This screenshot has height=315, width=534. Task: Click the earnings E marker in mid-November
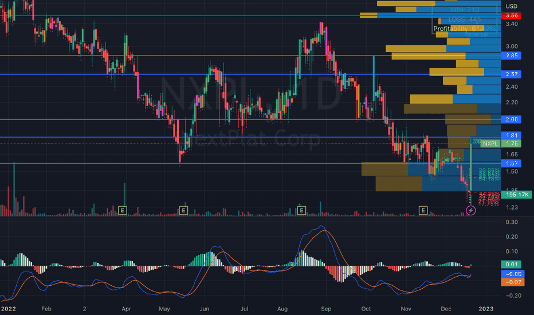point(423,210)
